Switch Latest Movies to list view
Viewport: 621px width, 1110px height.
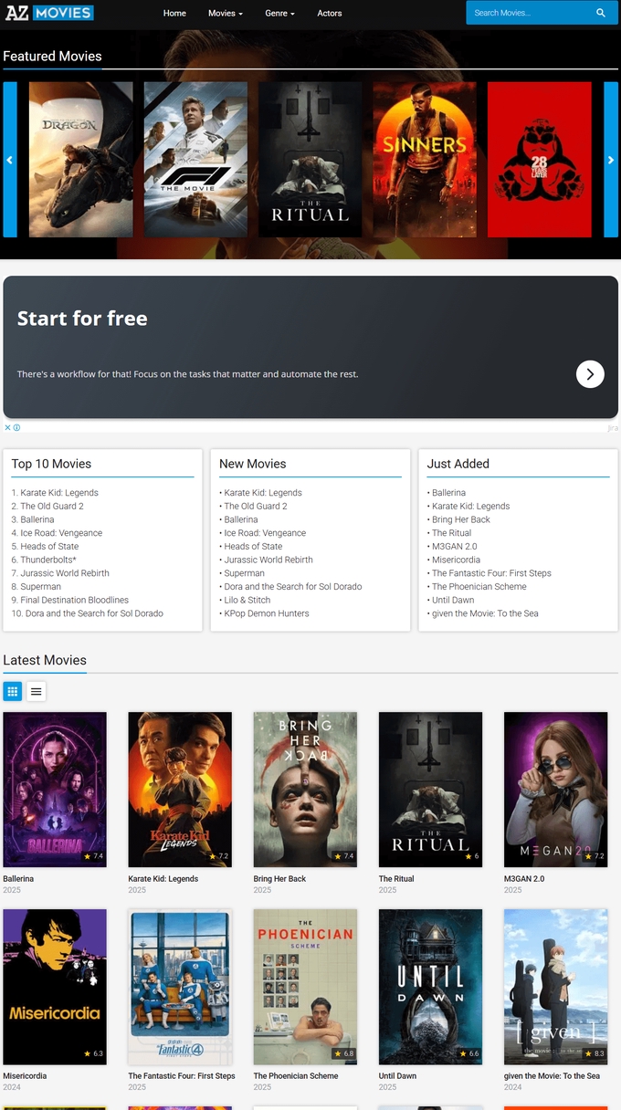pos(37,691)
